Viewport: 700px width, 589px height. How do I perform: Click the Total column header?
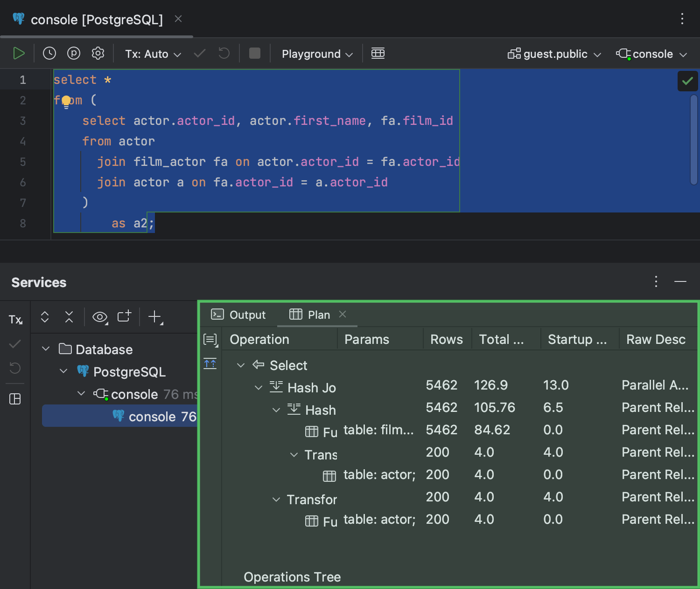pos(501,340)
